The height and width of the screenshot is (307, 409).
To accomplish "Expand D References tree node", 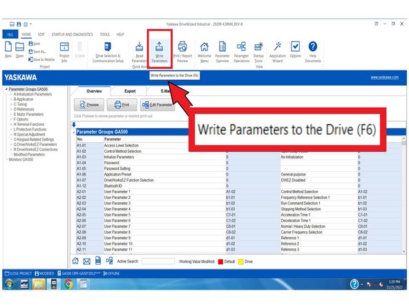I will click(x=11, y=109).
